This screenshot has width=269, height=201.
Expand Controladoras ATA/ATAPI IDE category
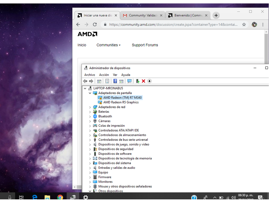click(x=90, y=130)
